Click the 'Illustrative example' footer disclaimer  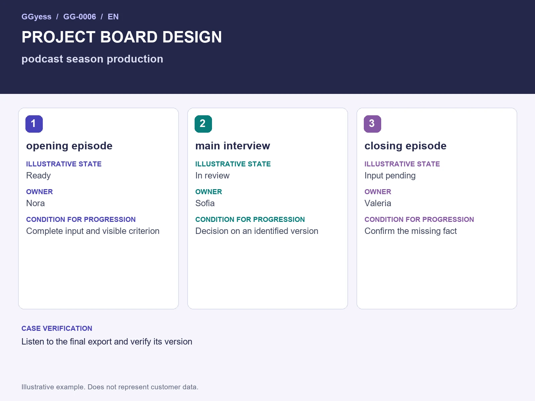(x=110, y=387)
